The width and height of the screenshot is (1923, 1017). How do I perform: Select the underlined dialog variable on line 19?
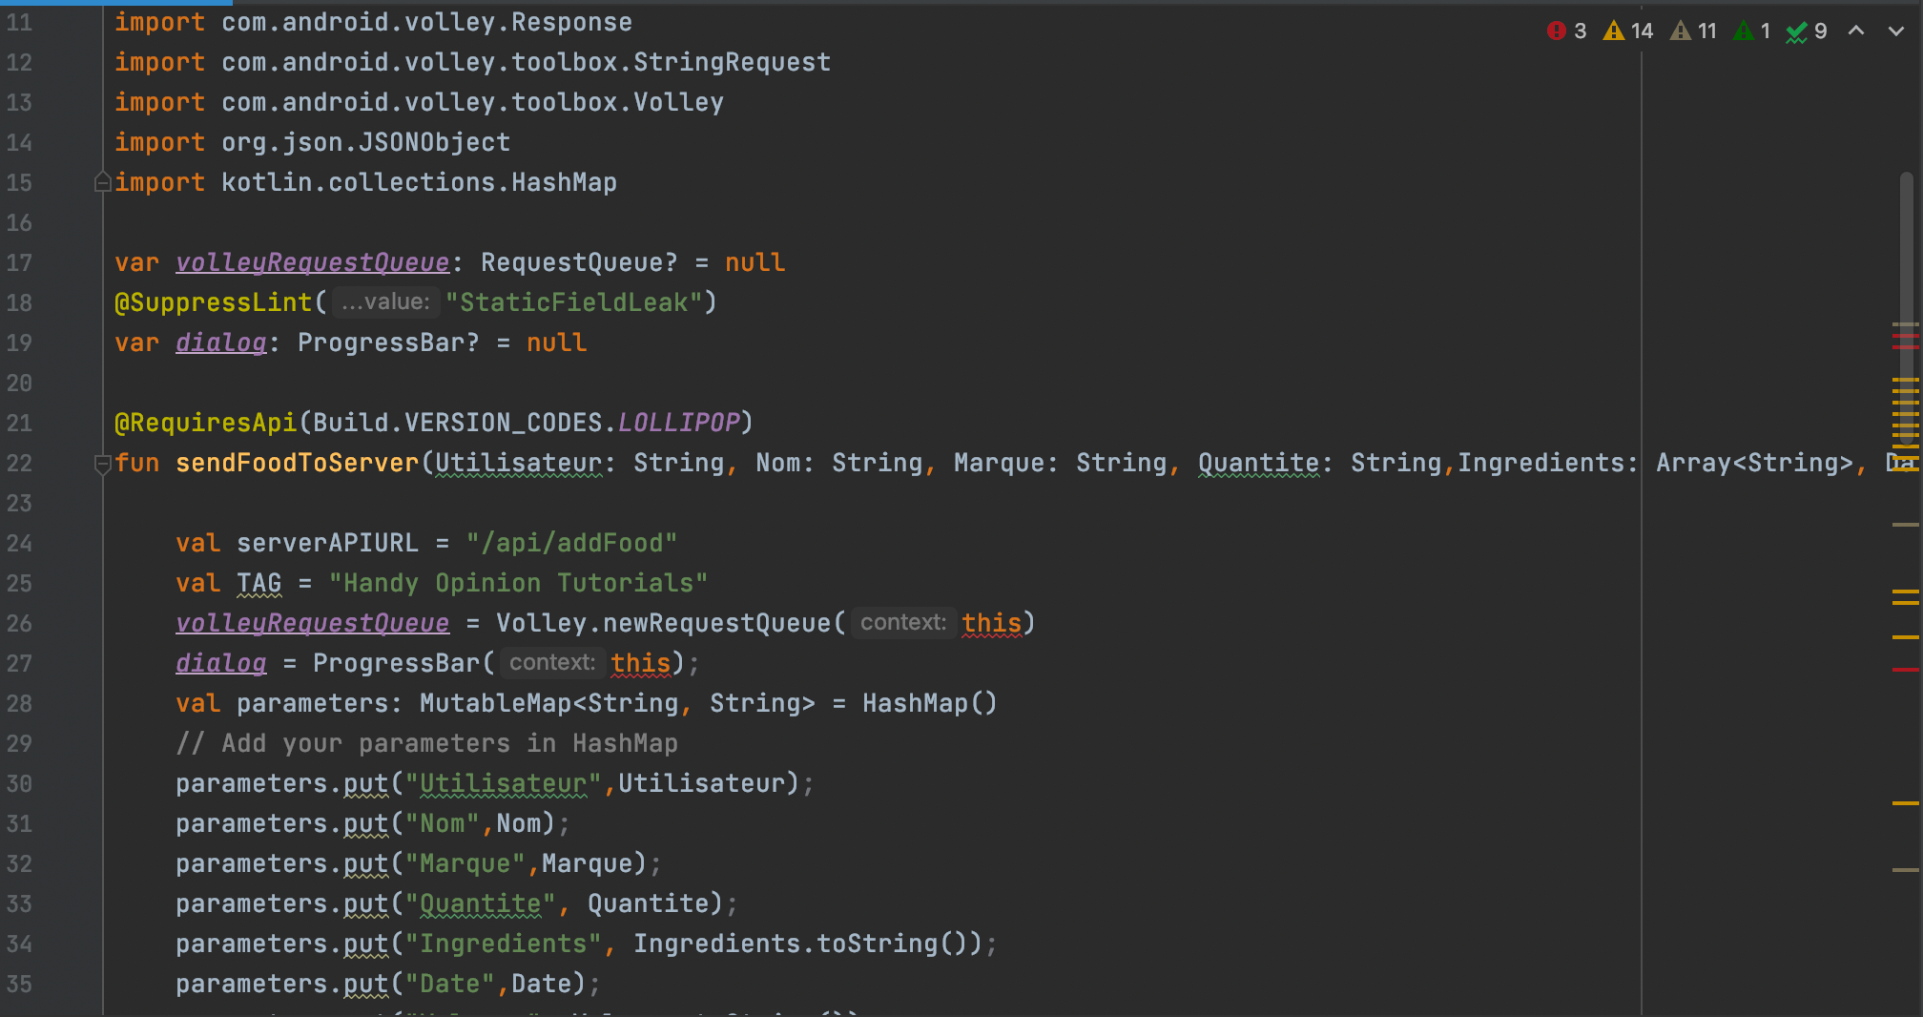(220, 342)
